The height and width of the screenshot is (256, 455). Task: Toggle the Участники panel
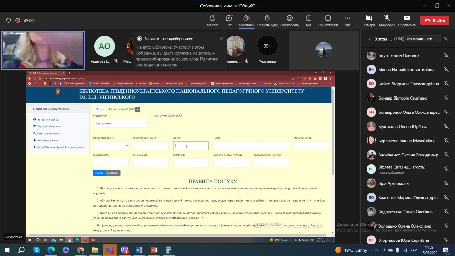click(247, 21)
